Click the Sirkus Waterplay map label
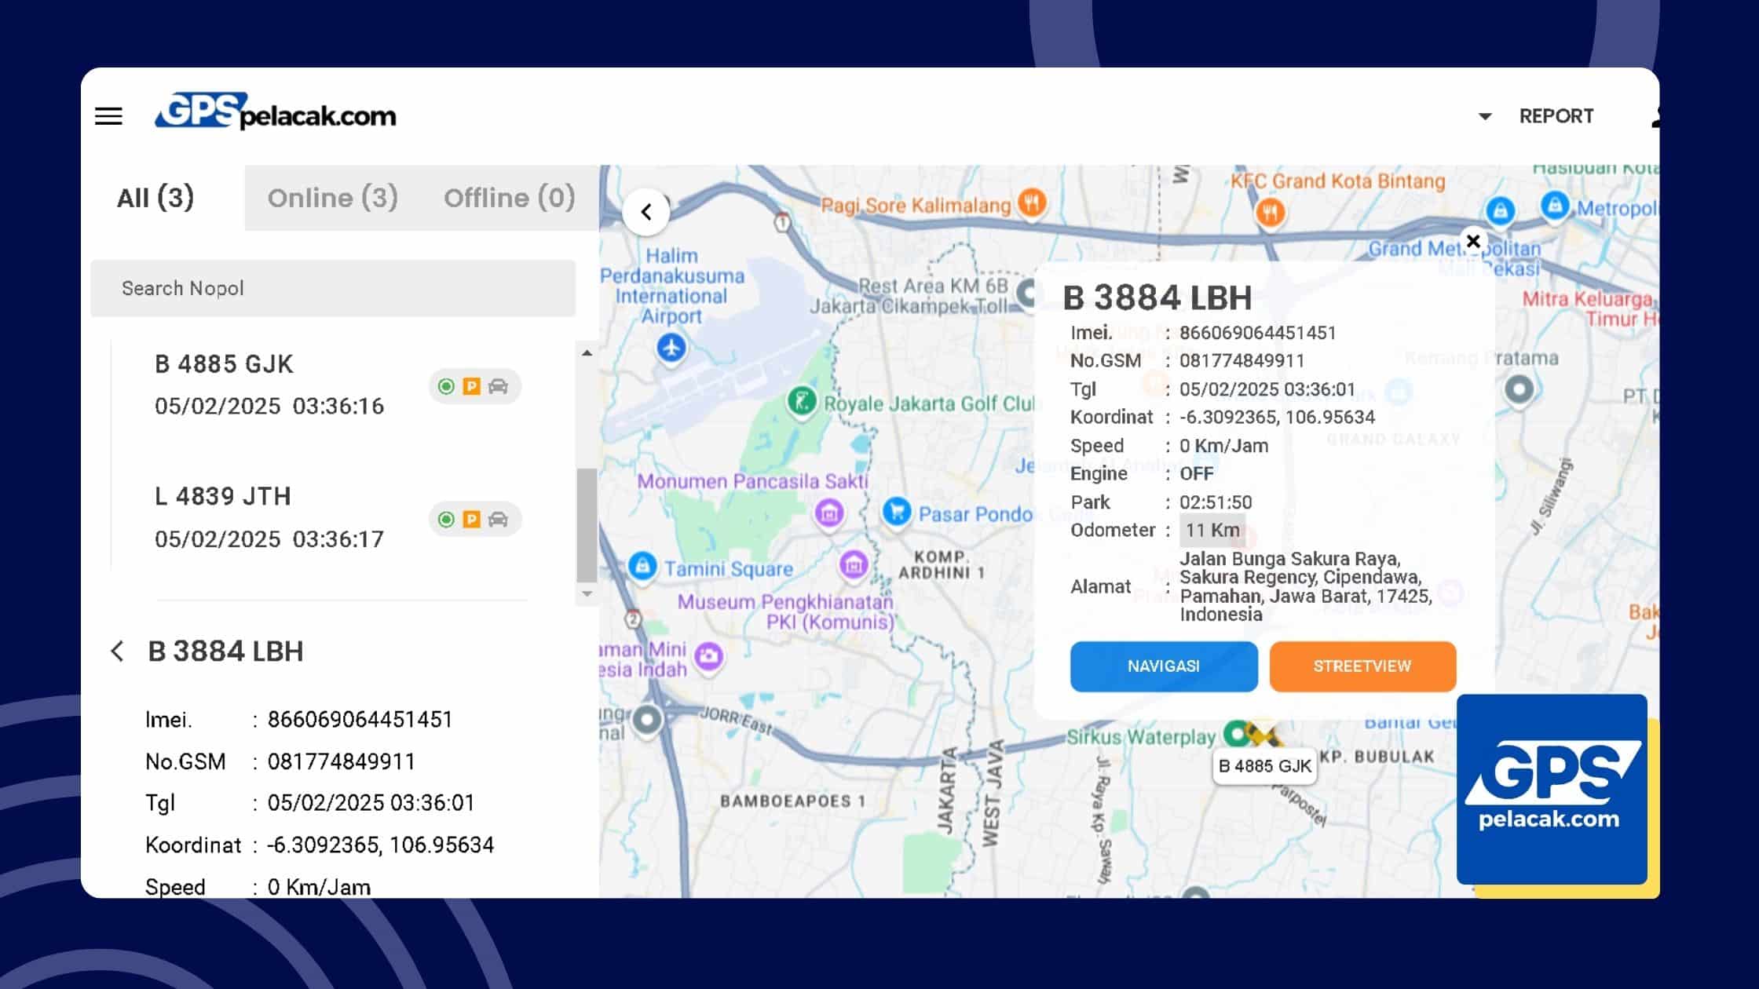1759x989 pixels. (x=1140, y=737)
